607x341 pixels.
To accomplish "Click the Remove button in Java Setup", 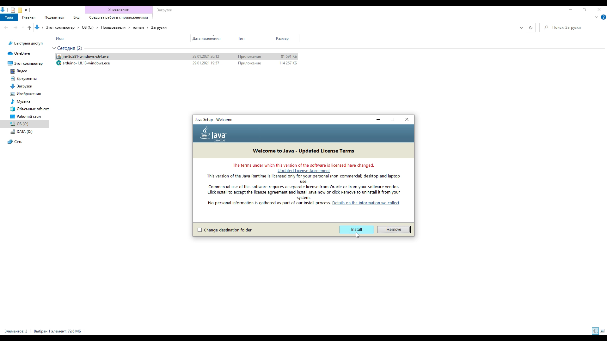I will [394, 230].
